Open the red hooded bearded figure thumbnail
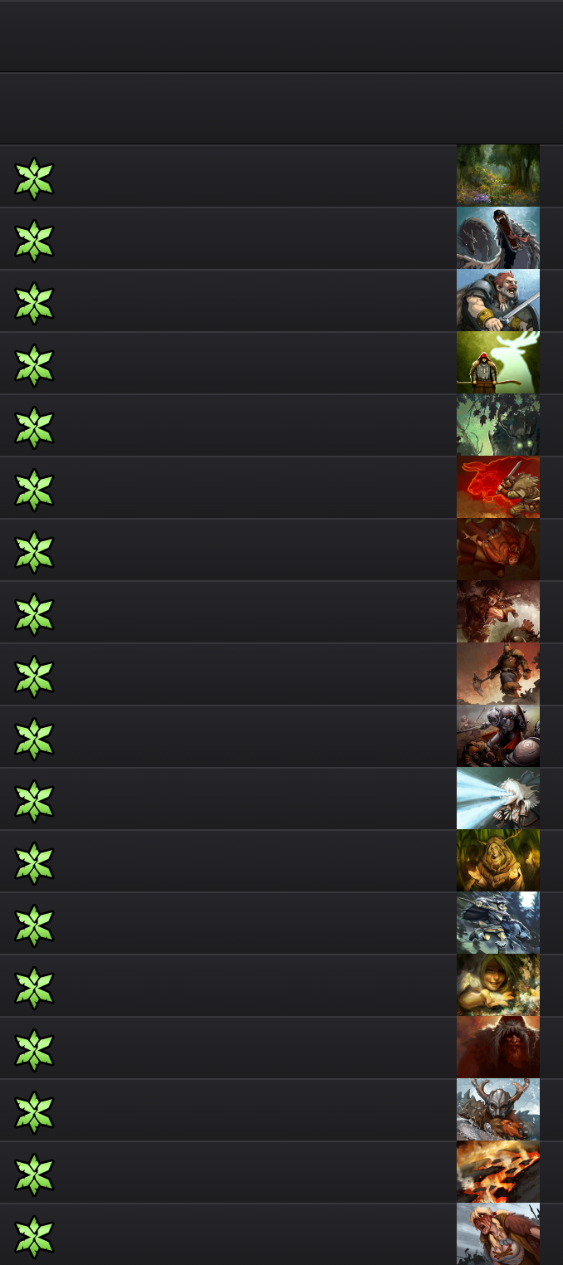This screenshot has width=563, height=1265. [498, 1048]
